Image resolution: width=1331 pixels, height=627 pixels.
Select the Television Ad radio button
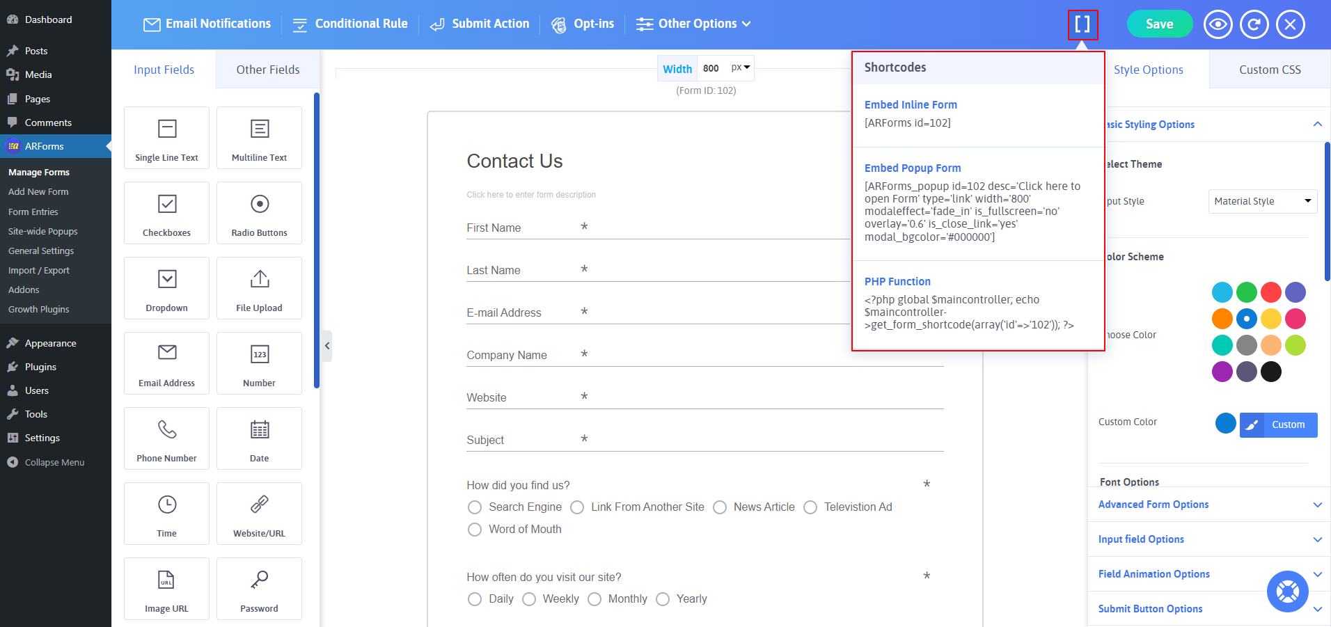click(810, 507)
